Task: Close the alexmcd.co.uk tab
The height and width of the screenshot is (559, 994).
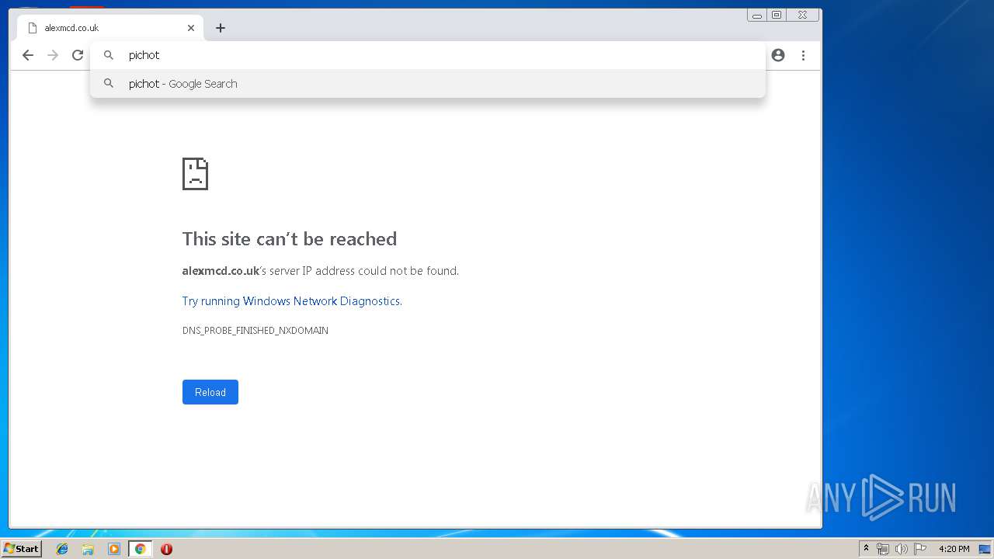Action: 191,28
